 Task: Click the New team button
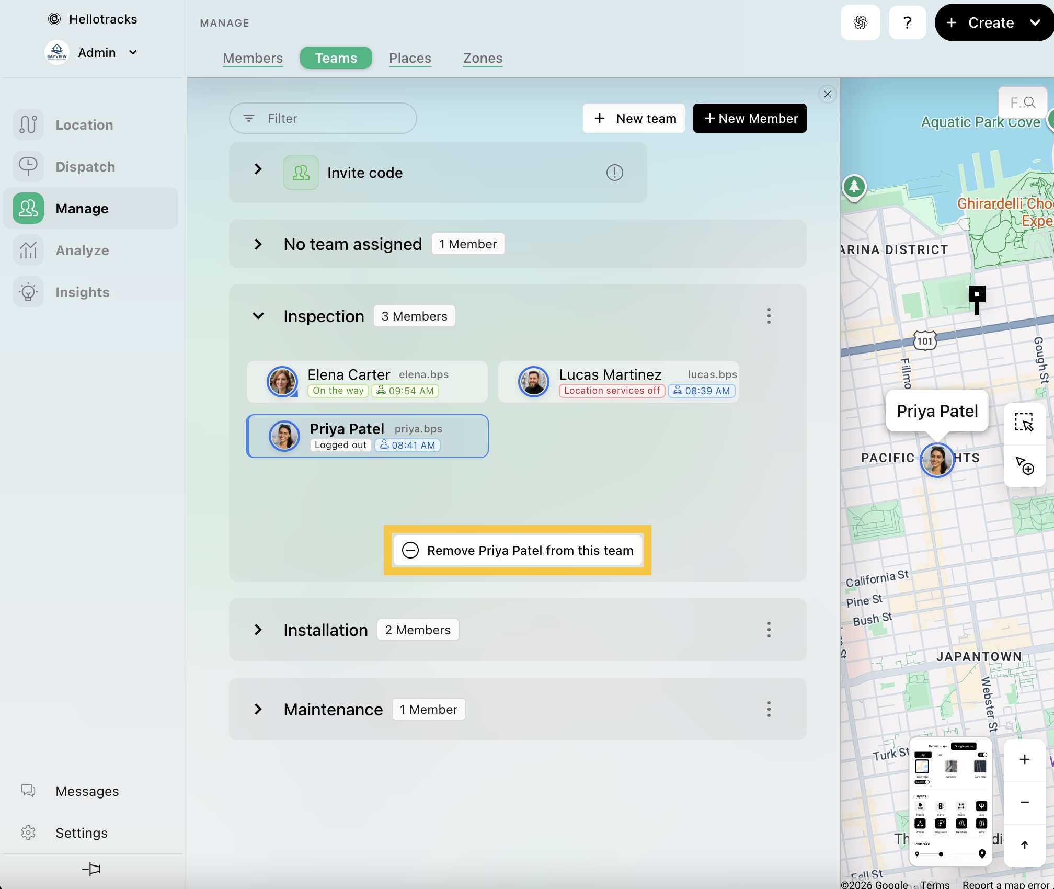point(634,118)
